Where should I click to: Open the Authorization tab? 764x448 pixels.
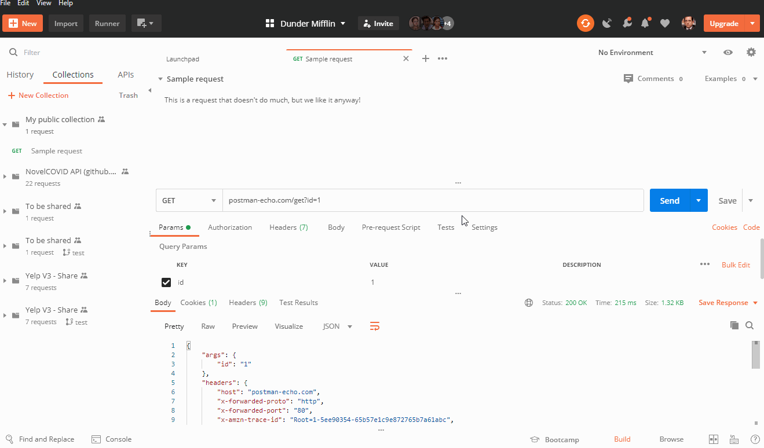[x=230, y=227]
